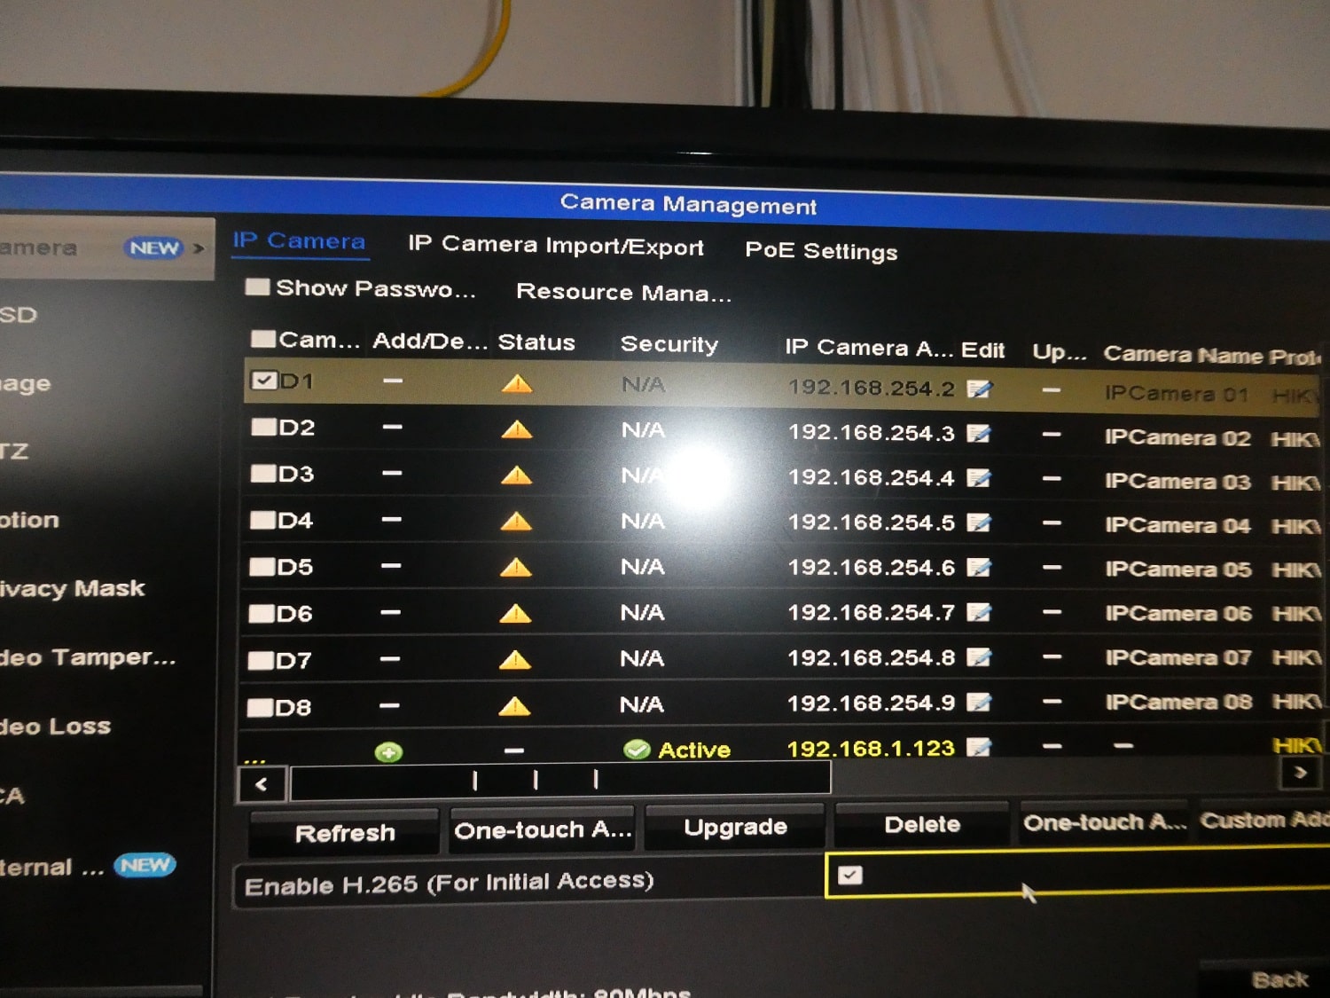Click the warning status icon for D2
The width and height of the screenshot is (1330, 998).
(x=517, y=430)
